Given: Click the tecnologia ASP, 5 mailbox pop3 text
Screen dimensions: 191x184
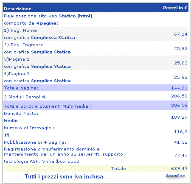Looking at the screenshot, I should 42,162.
